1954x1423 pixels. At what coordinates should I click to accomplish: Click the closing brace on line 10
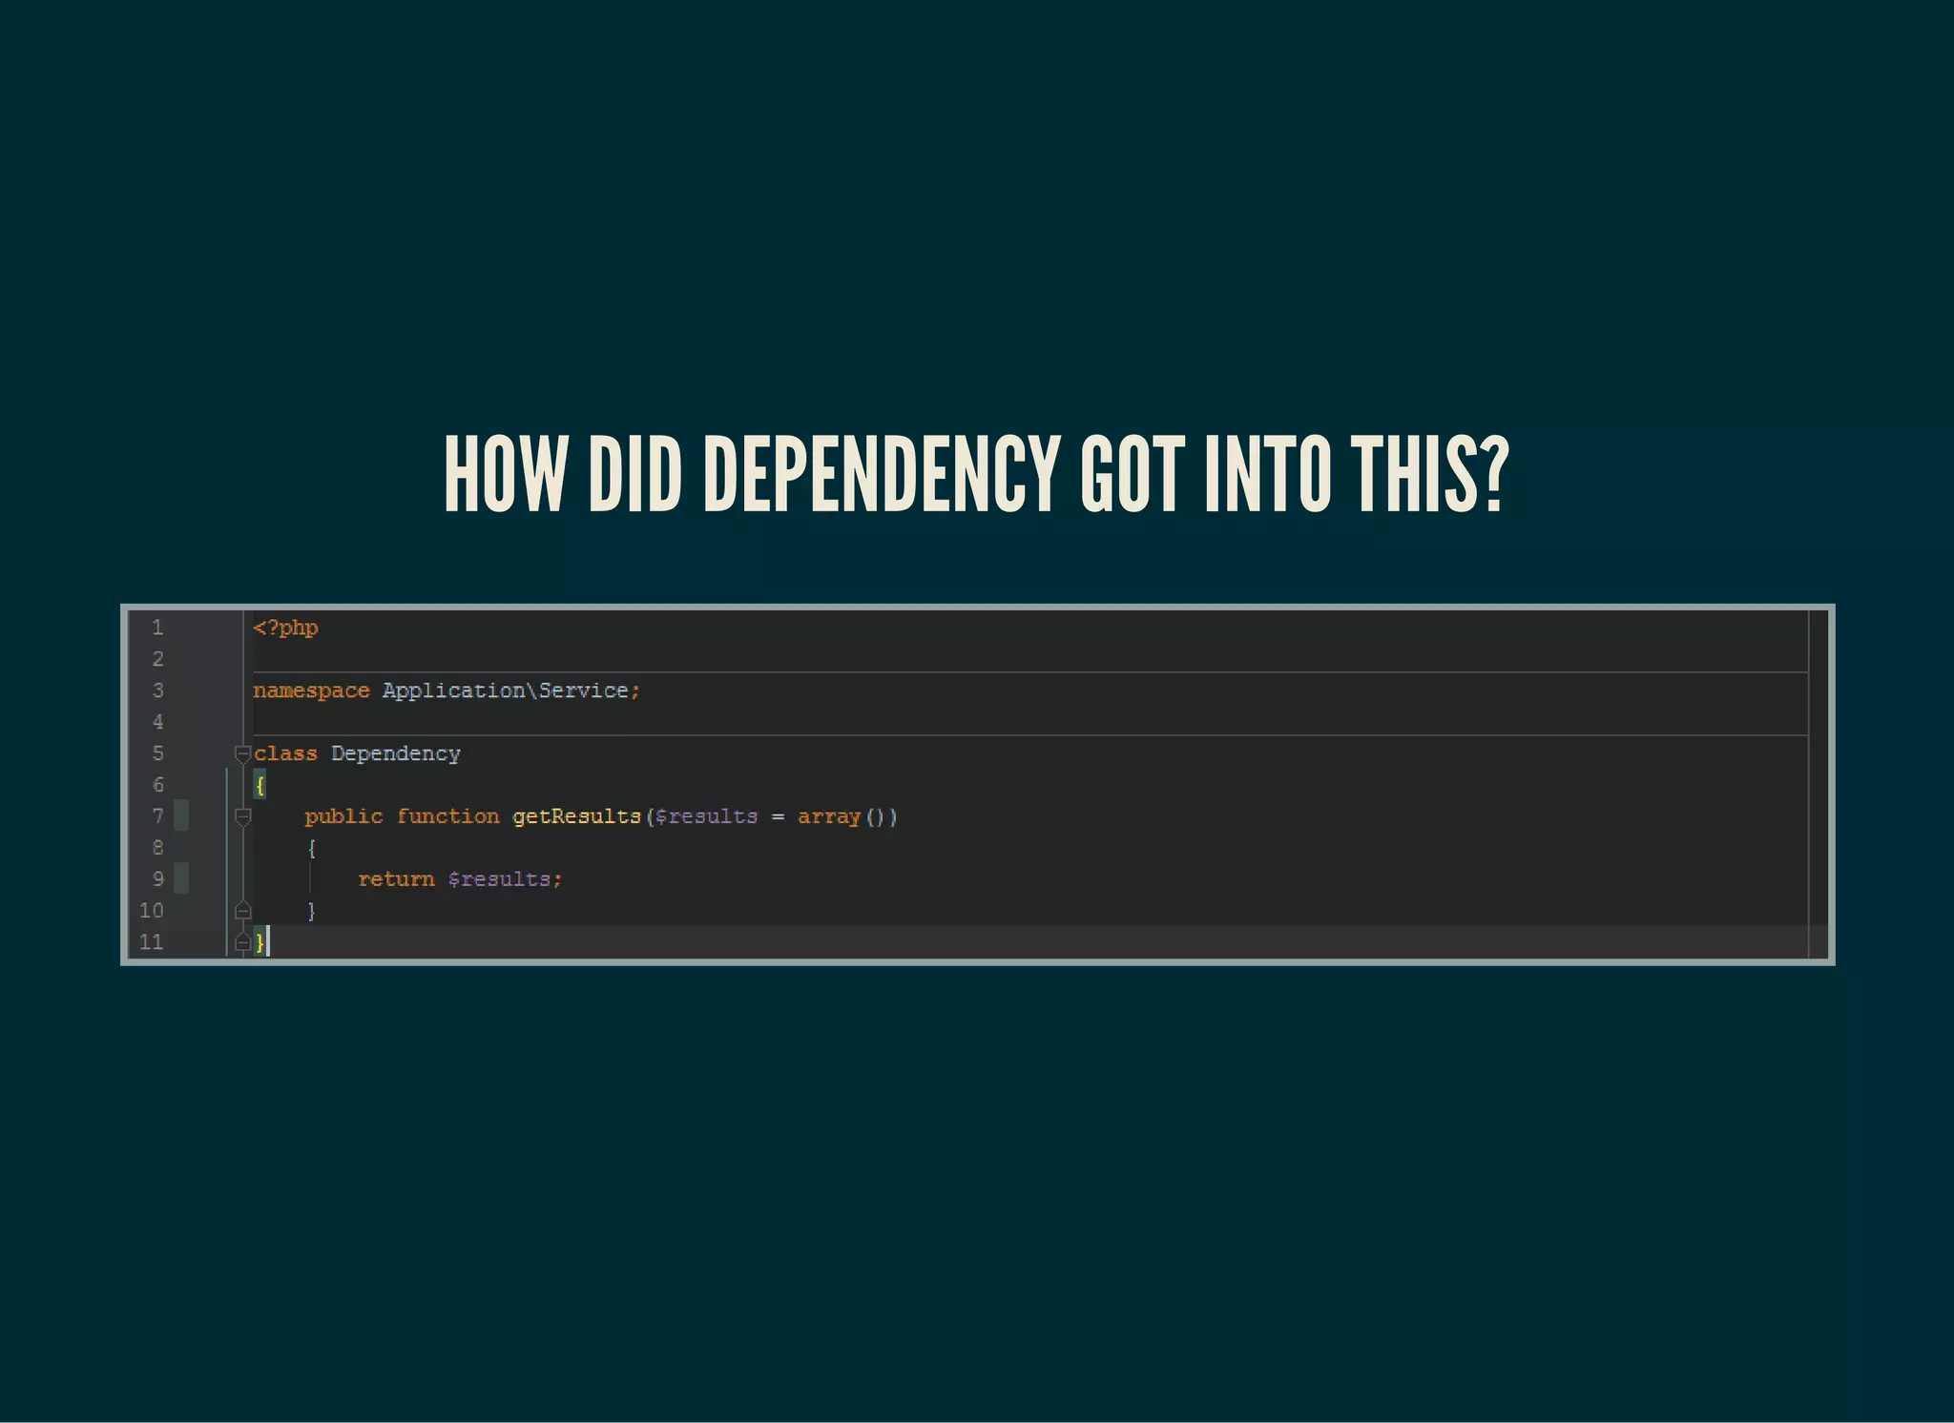[x=312, y=911]
